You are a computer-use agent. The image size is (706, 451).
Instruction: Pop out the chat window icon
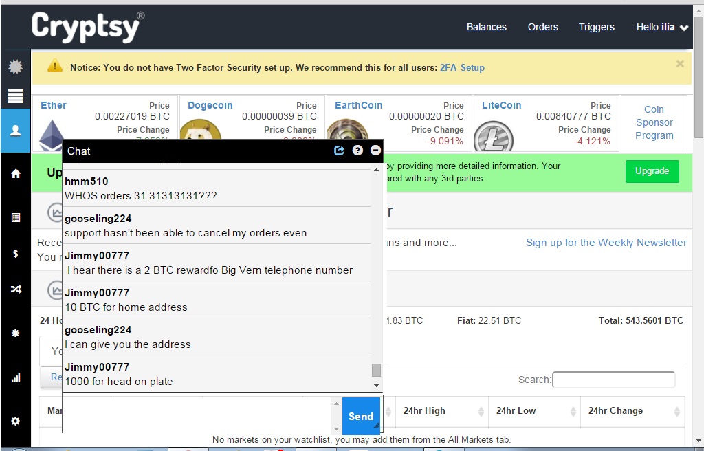click(339, 151)
